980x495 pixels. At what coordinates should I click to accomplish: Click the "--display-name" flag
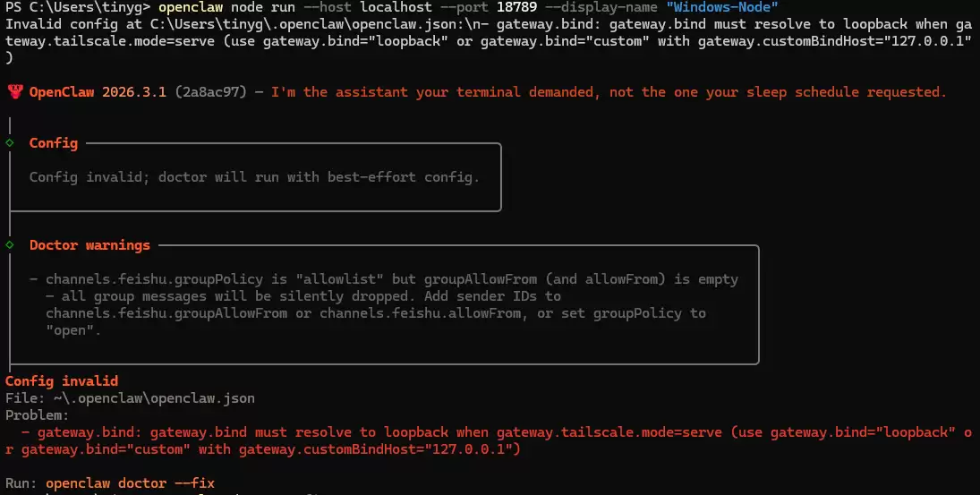coord(601,7)
